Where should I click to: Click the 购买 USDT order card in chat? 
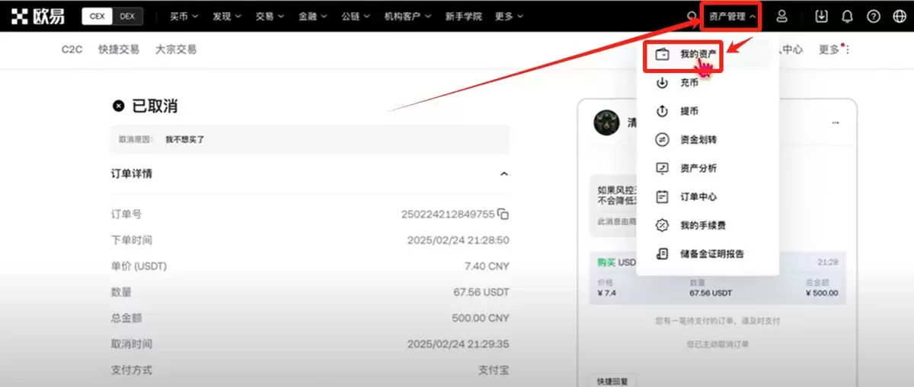[717, 278]
